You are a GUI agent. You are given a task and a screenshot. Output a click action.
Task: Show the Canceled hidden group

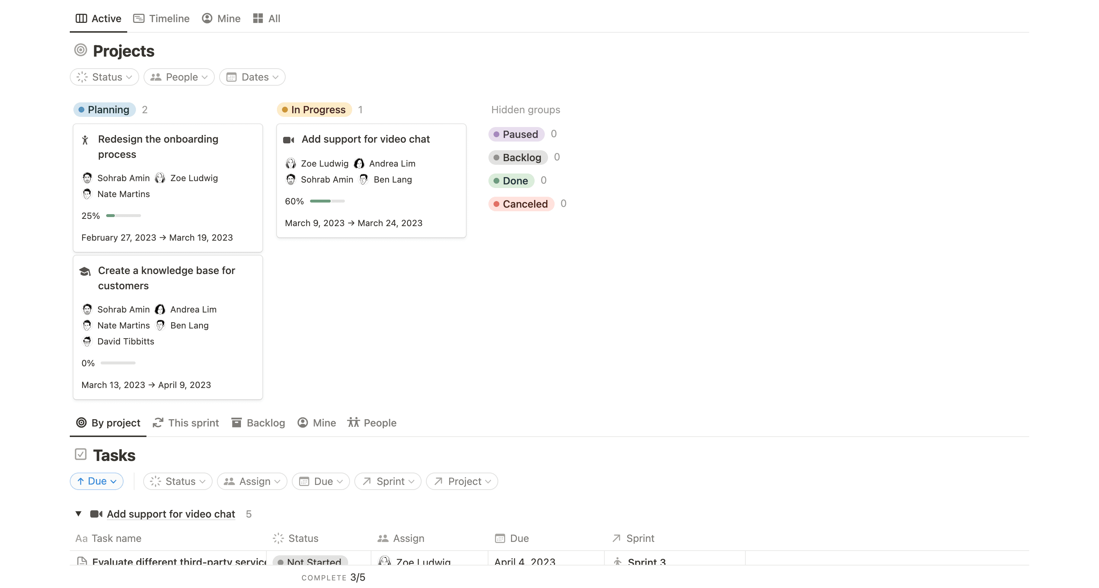point(522,204)
